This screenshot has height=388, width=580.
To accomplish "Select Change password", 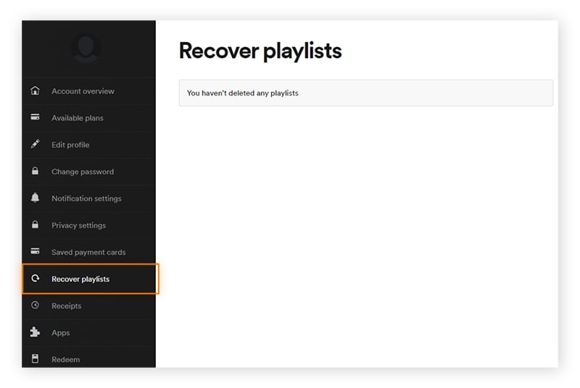I will tap(88, 172).
